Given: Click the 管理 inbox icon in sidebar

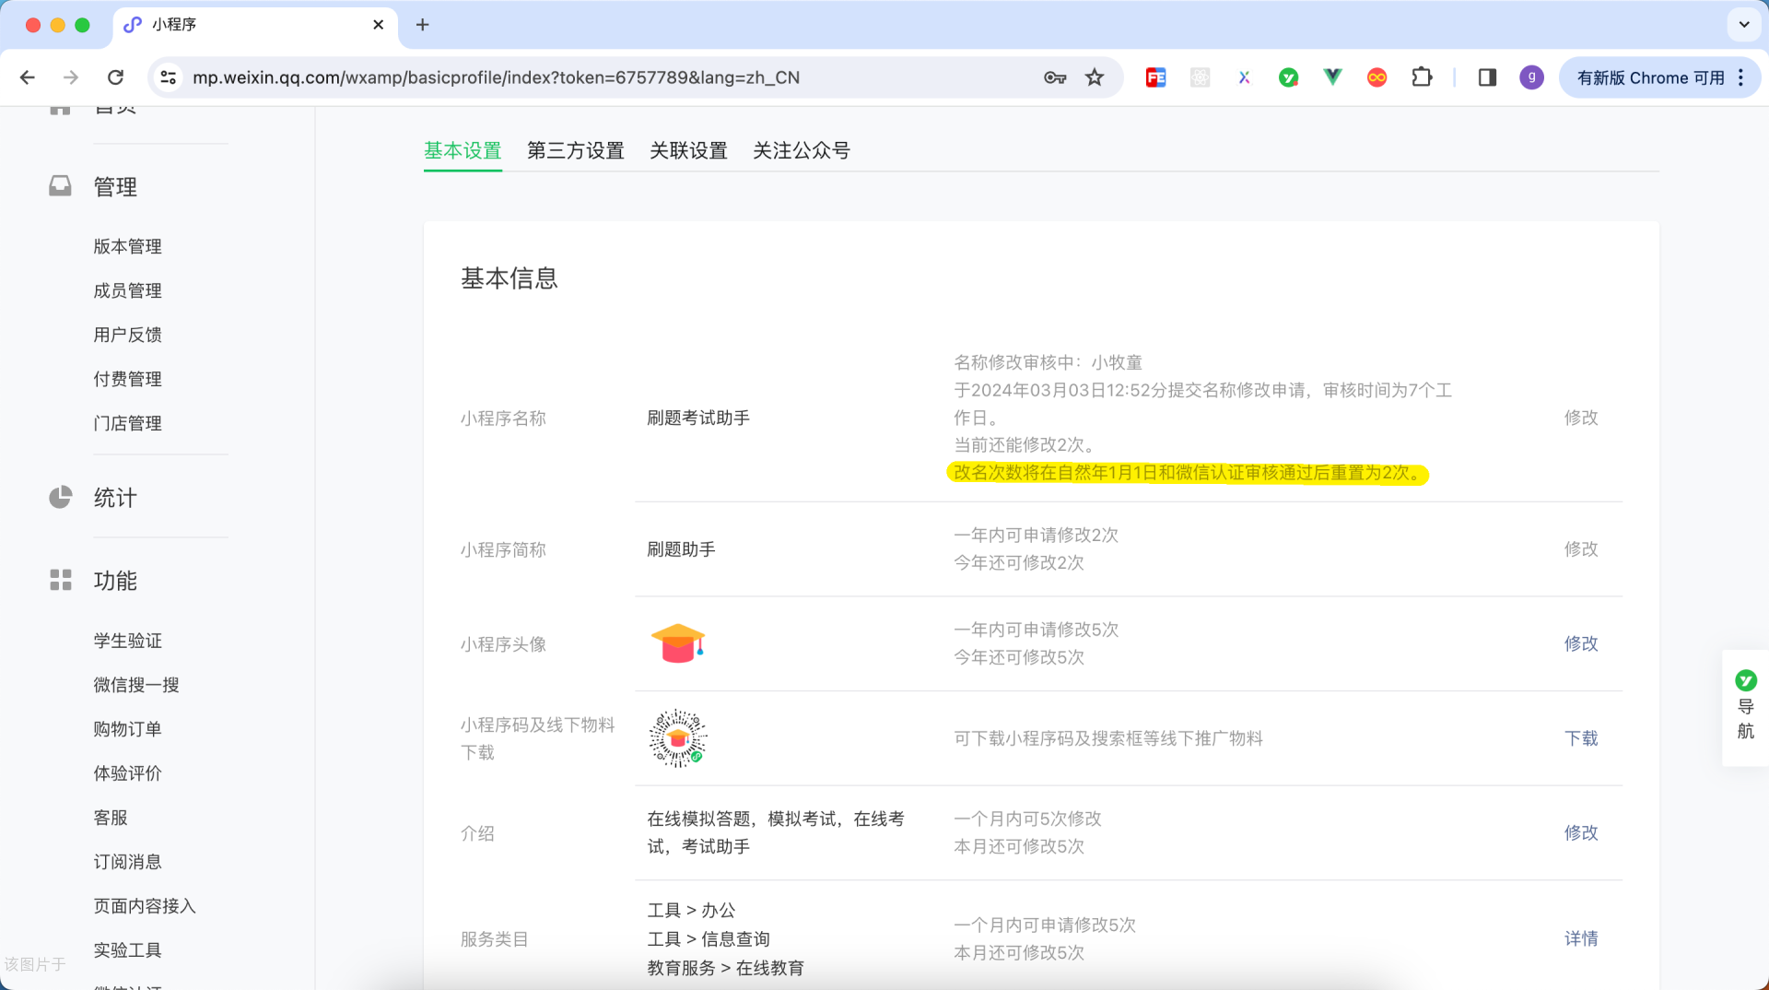Looking at the screenshot, I should coord(60,186).
